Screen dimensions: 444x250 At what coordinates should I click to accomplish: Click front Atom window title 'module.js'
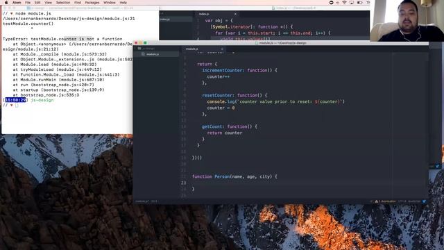282,43
